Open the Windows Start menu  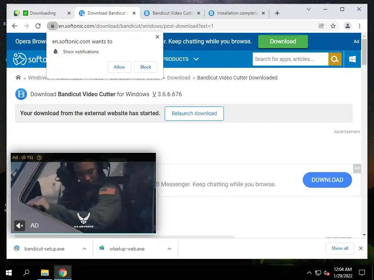tap(9, 273)
